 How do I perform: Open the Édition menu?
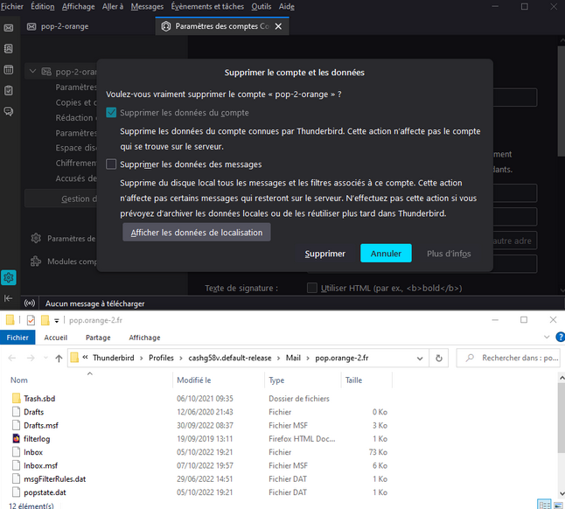tap(43, 6)
